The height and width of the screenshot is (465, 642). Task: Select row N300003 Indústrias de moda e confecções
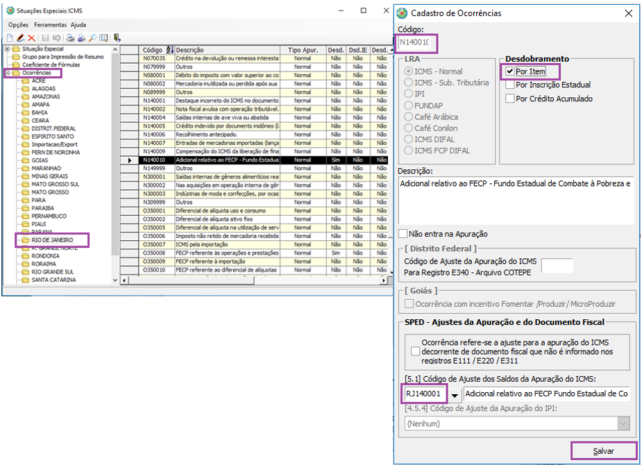[x=254, y=194]
